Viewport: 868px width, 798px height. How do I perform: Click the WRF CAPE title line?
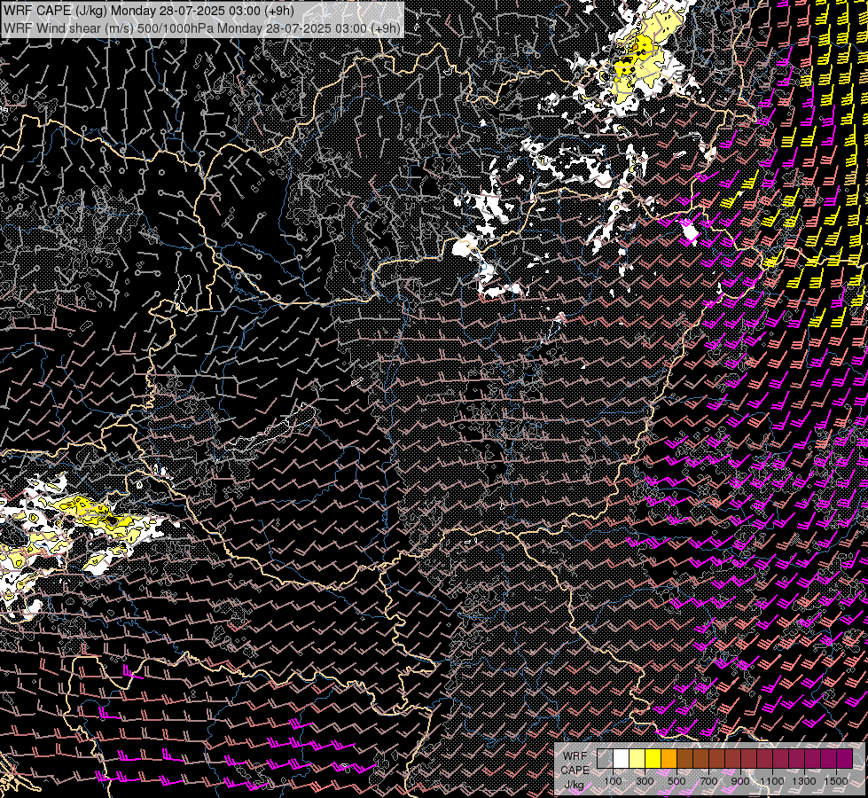[x=149, y=11]
